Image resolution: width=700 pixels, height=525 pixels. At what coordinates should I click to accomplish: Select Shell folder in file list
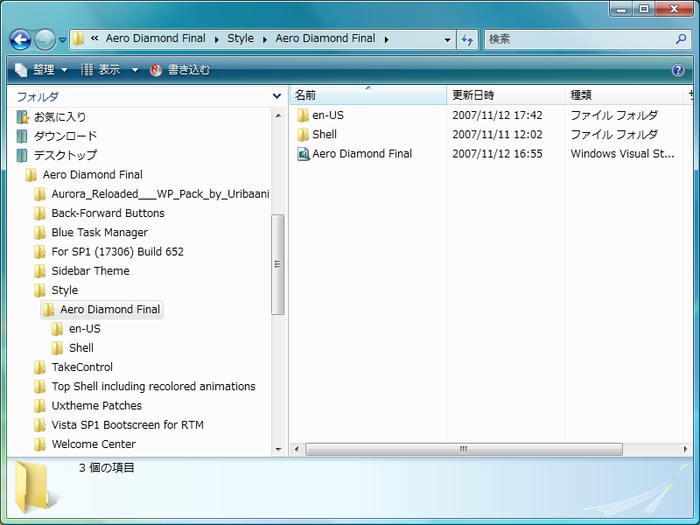pyautogui.click(x=317, y=135)
